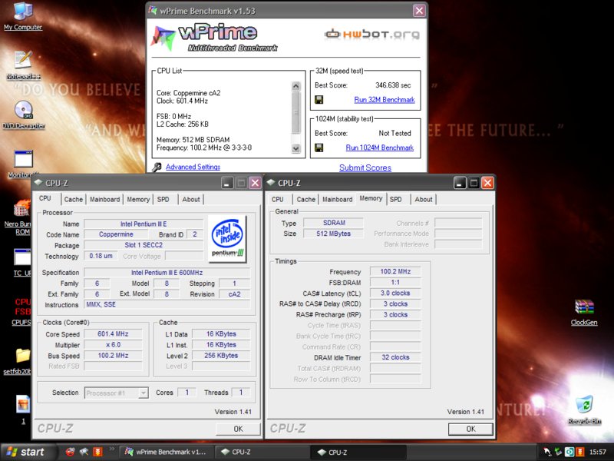Minimize the right CPU-Z window
This screenshot has width=614, height=461.
pyautogui.click(x=460, y=183)
